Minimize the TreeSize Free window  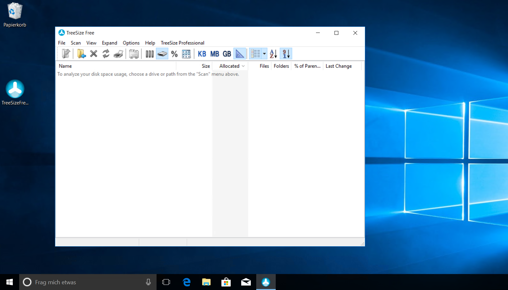point(318,33)
